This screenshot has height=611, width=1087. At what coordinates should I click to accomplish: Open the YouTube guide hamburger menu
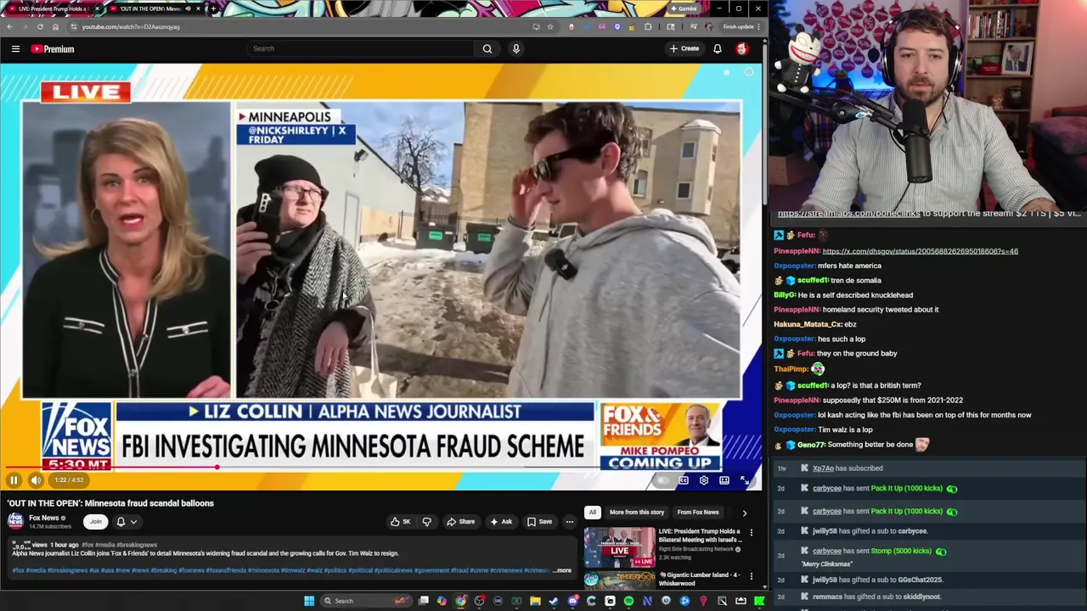(x=15, y=49)
